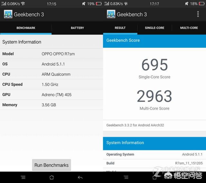Open the three-dot overflow menu
The image size is (206, 183).
click(x=198, y=14)
